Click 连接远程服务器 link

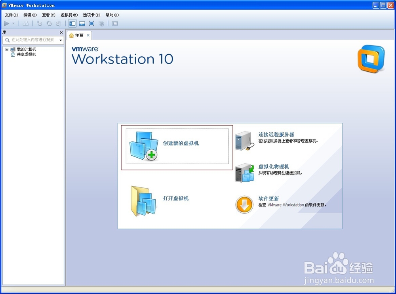tap(276, 134)
